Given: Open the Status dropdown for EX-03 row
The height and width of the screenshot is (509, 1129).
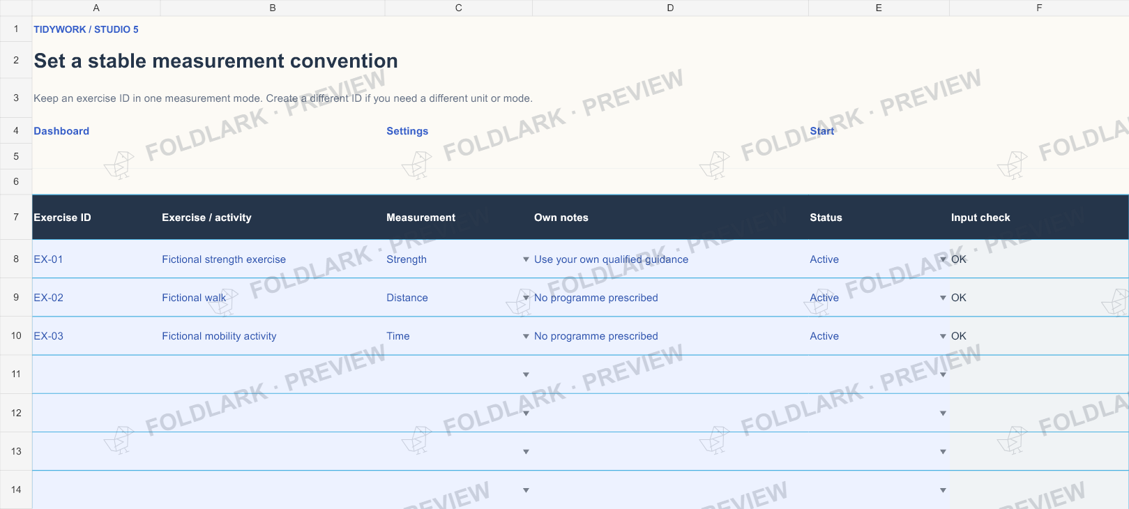Looking at the screenshot, I should [943, 336].
